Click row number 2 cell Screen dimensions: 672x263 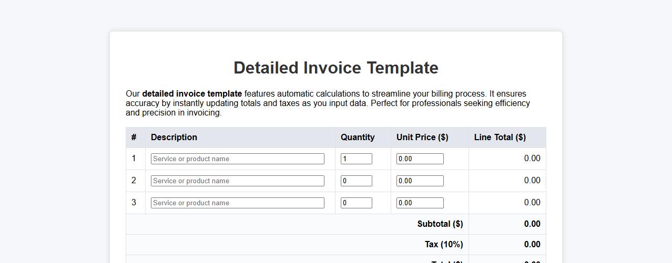(136, 181)
